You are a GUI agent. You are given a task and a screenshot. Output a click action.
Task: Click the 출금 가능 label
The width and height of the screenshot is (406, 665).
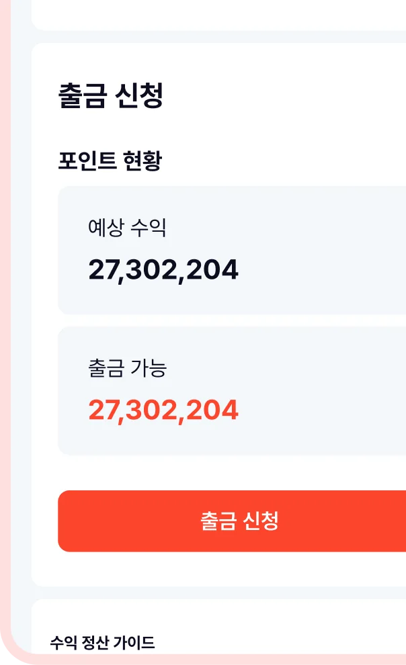pyautogui.click(x=127, y=367)
